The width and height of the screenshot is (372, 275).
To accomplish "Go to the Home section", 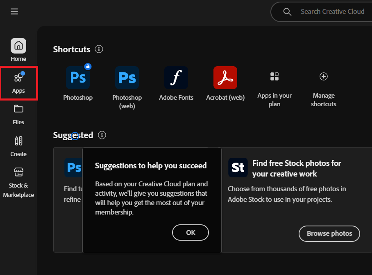I will point(18,50).
